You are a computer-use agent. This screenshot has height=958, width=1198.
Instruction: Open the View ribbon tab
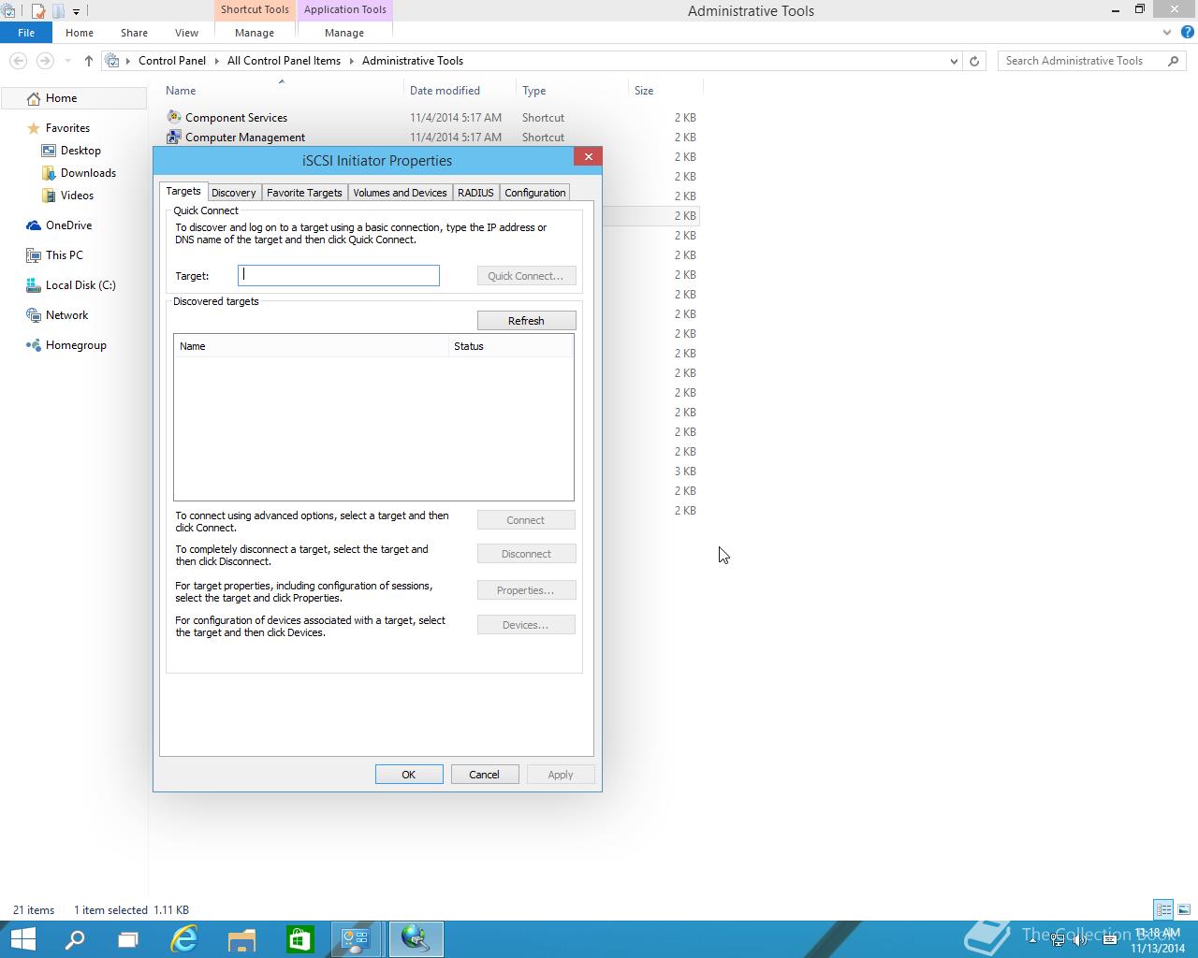pyautogui.click(x=186, y=33)
